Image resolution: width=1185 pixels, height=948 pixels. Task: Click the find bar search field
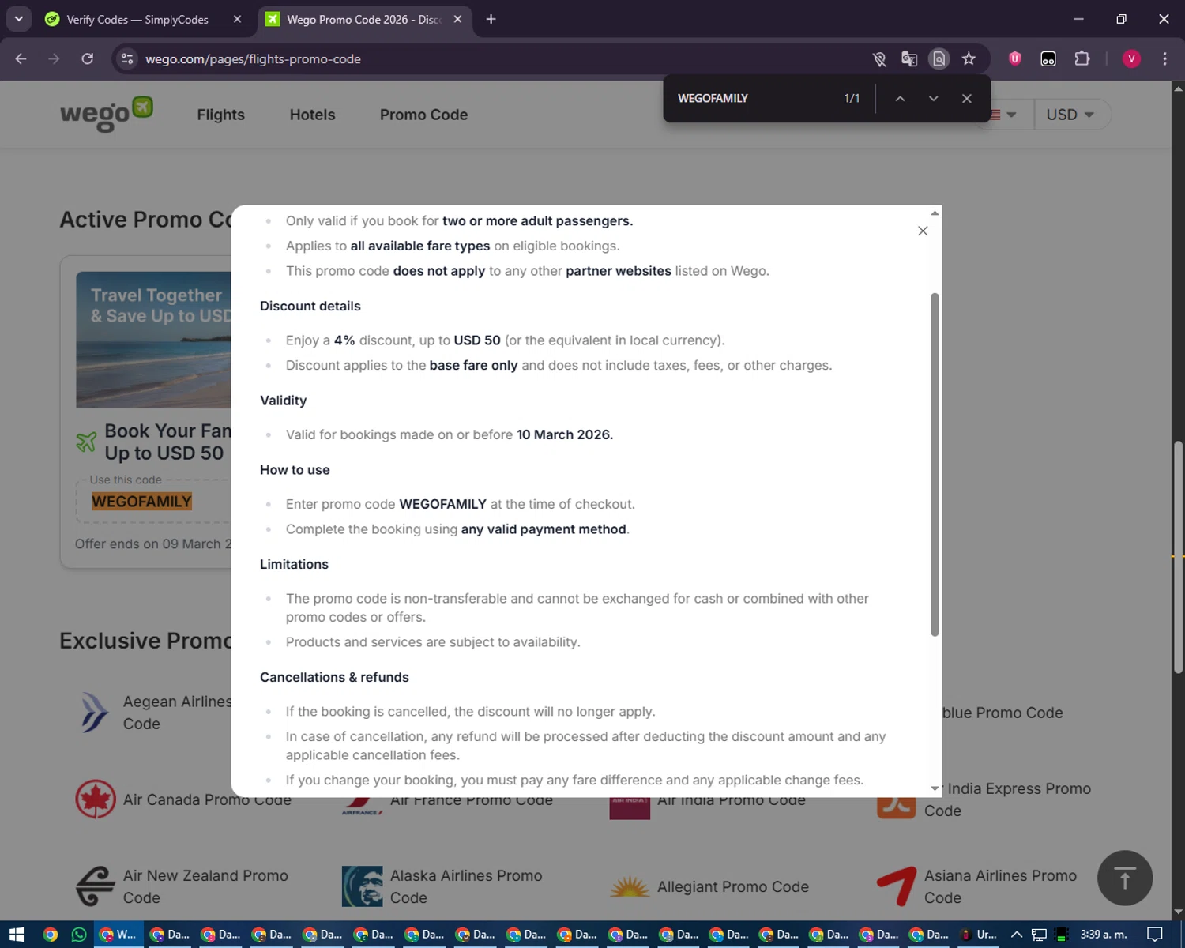[x=750, y=98]
